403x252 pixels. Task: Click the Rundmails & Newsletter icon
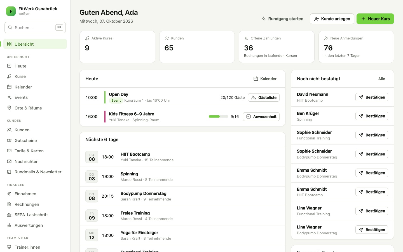pos(9,172)
